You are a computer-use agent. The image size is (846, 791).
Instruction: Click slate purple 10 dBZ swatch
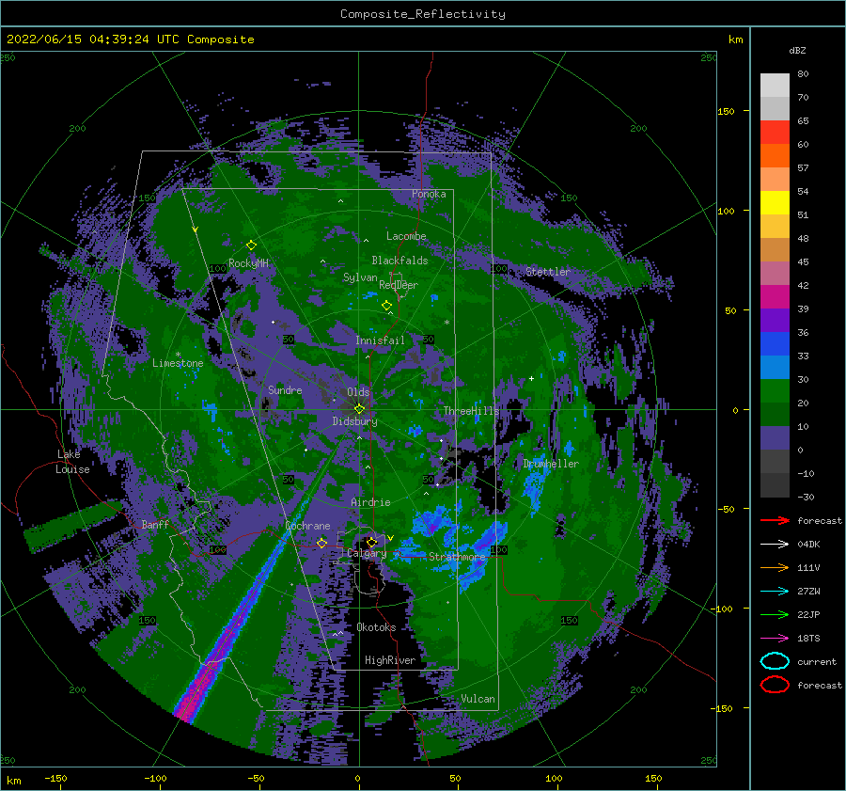775,438
